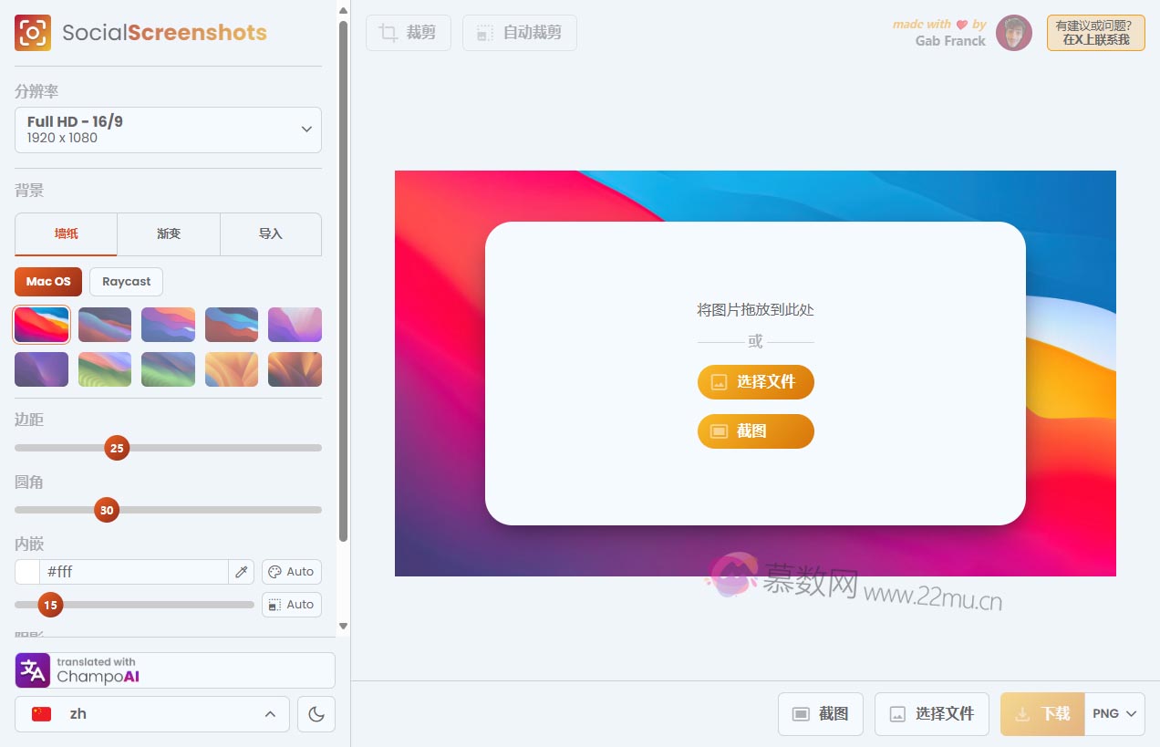Click the auto-crop button (自动裁剪)

[x=519, y=33]
